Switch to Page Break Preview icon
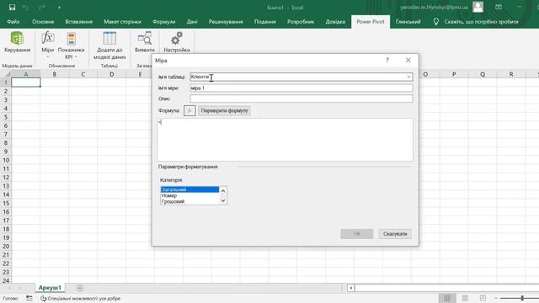539x303 pixels. pos(483,298)
